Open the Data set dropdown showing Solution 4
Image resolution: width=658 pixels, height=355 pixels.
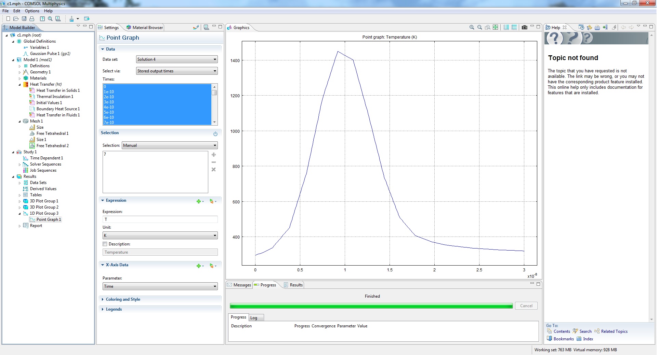(x=177, y=59)
